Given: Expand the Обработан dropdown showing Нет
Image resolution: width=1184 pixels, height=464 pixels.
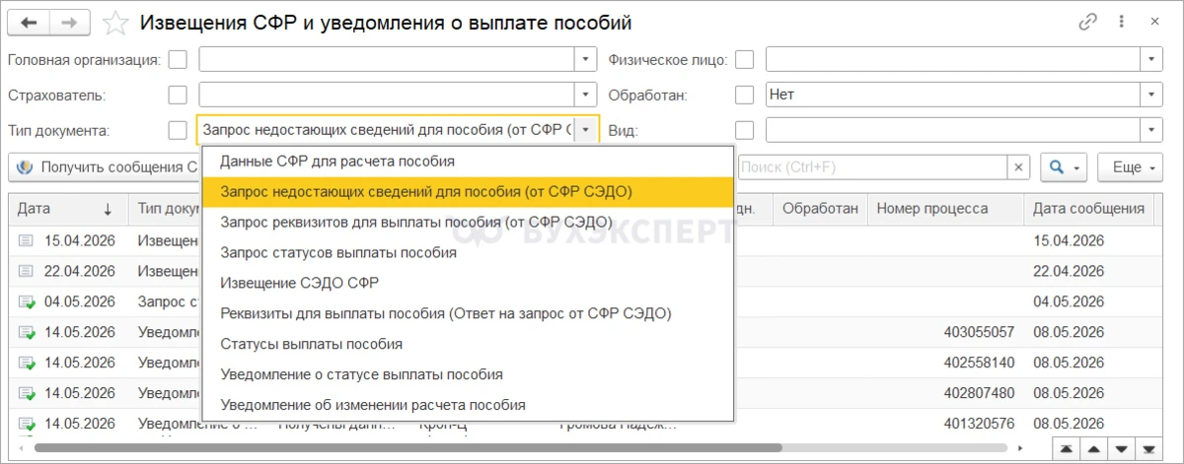Looking at the screenshot, I should click(1152, 96).
